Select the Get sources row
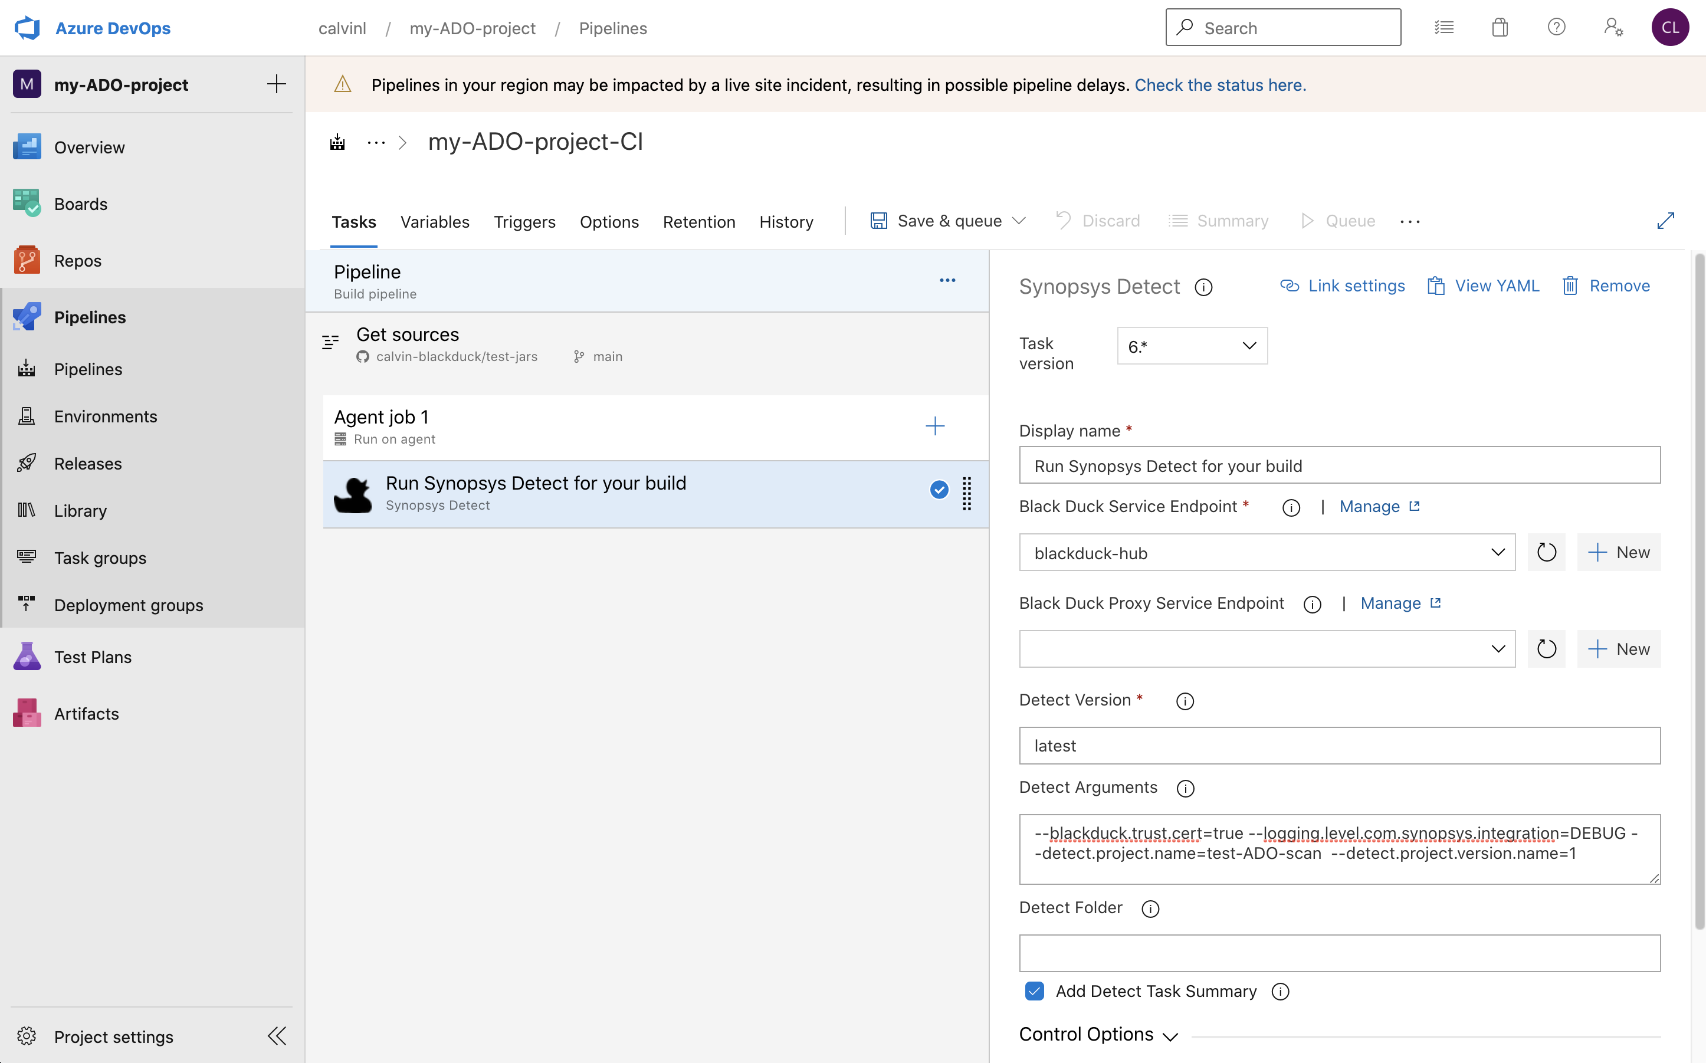Screen dimensions: 1706x1063 tap(647, 345)
